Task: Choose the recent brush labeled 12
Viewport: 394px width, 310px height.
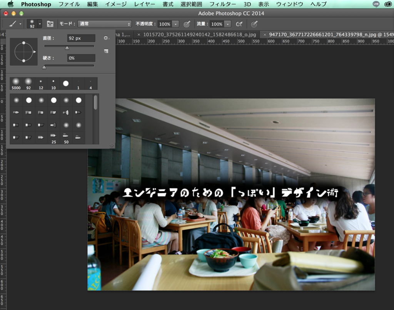Action: pos(41,84)
